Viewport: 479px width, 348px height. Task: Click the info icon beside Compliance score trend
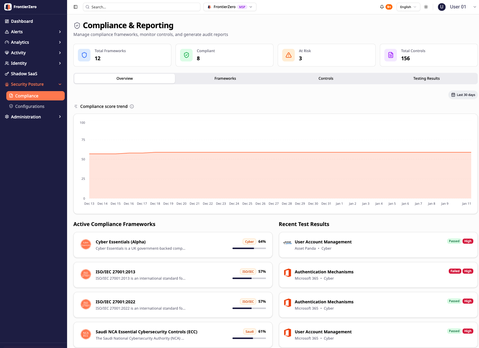pyautogui.click(x=132, y=106)
